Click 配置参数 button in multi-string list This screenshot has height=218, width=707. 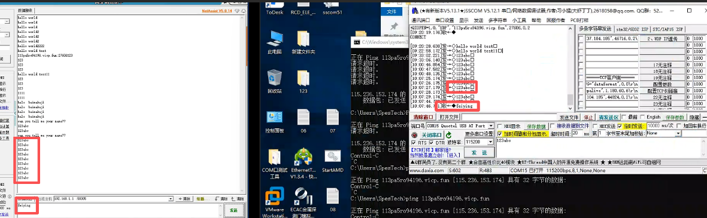pos(662,84)
